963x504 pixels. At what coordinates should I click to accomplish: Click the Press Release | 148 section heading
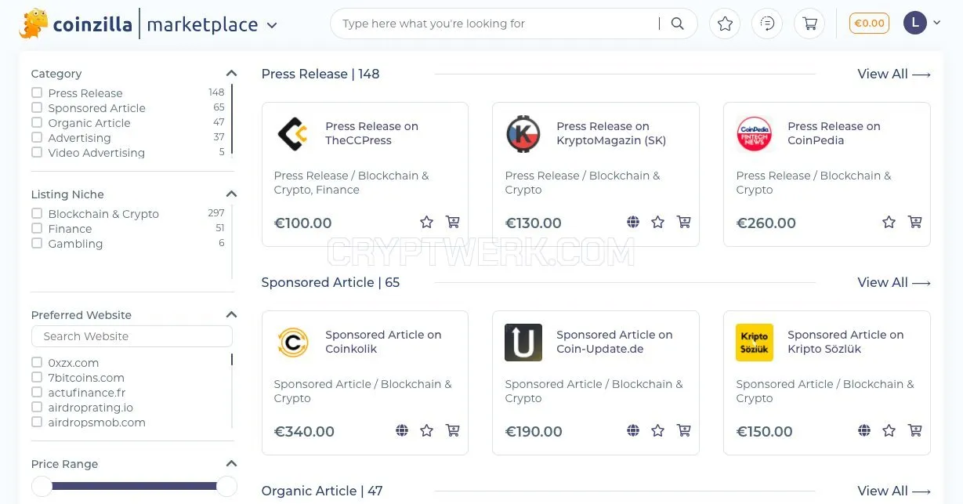[320, 74]
